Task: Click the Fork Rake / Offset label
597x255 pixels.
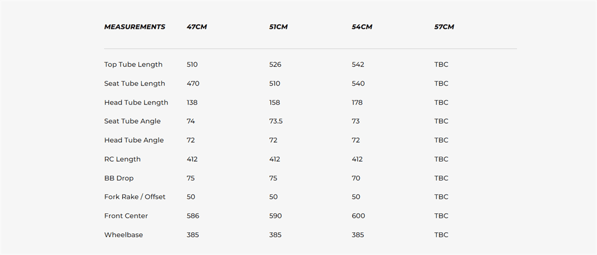Action: 135,197
